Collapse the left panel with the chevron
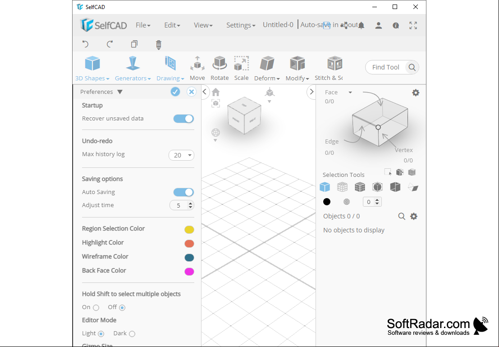Viewport: 499px width, 347px height. pos(205,92)
